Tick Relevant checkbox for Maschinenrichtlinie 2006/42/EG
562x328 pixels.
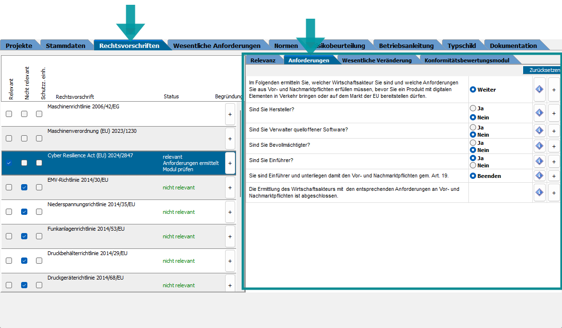pyautogui.click(x=9, y=114)
